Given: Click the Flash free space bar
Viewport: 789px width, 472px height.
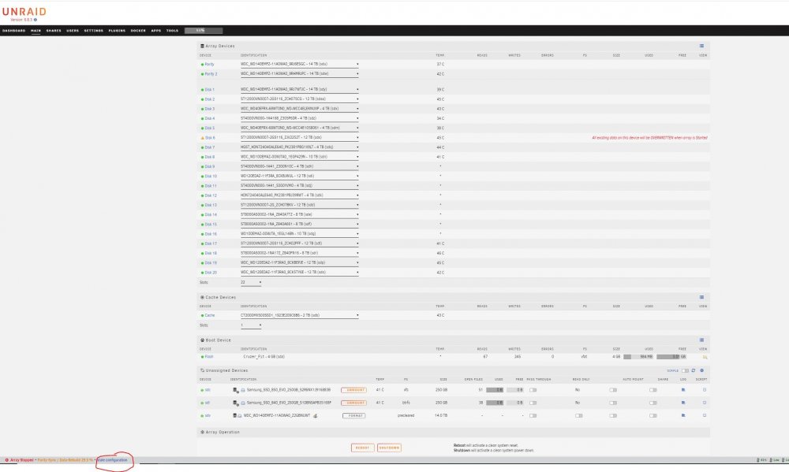Looking at the screenshot, I should (671, 357).
